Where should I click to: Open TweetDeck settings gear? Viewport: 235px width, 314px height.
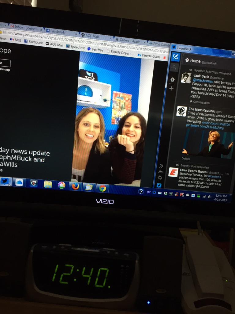(x=160, y=178)
